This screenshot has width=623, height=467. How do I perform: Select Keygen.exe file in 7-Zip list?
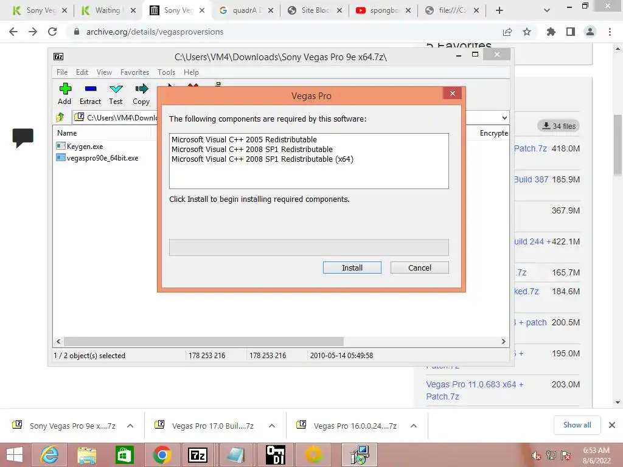pyautogui.click(x=80, y=146)
